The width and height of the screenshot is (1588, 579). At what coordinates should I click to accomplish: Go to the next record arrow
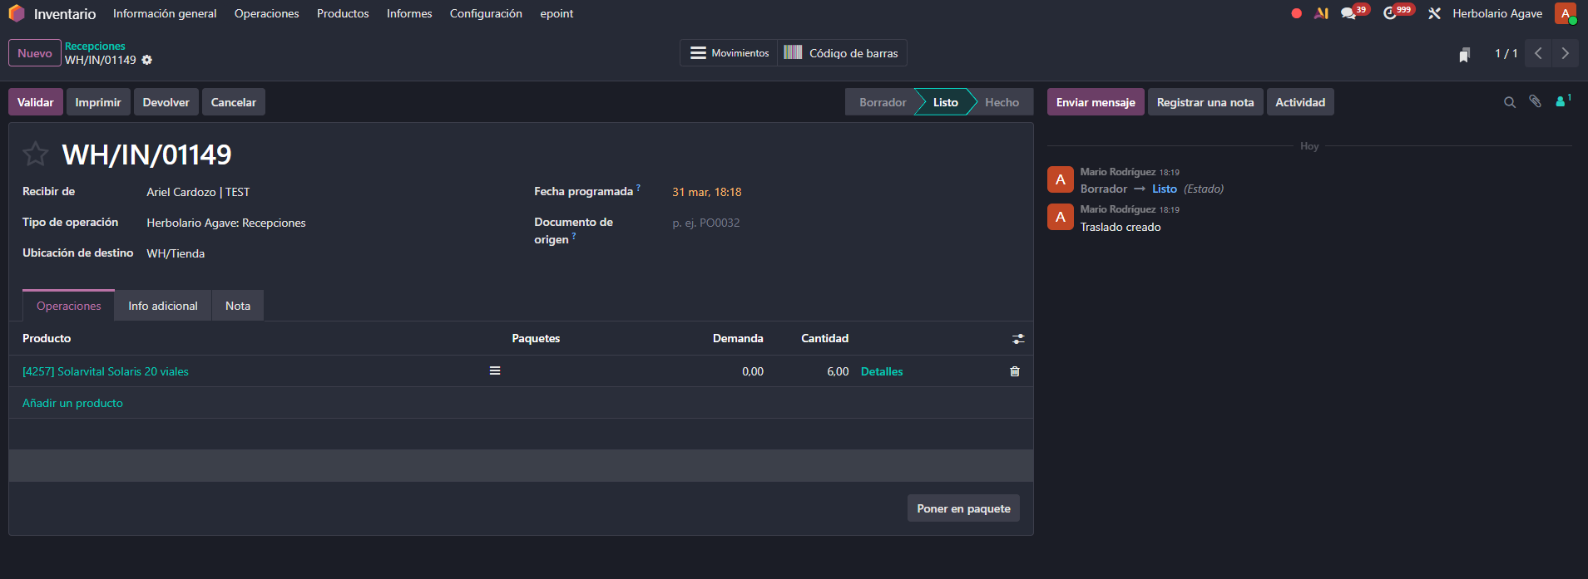point(1565,53)
